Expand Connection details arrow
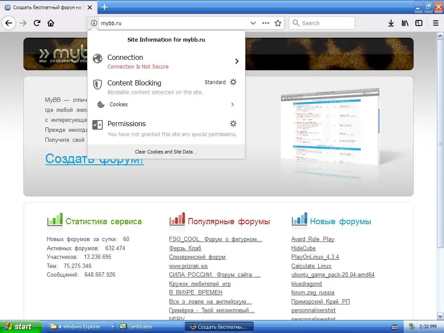 tap(237, 61)
